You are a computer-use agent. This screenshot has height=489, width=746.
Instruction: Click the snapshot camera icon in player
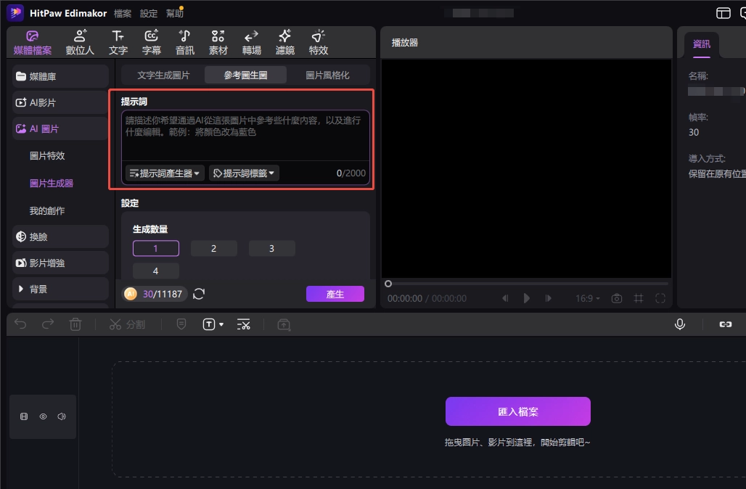tap(616, 297)
